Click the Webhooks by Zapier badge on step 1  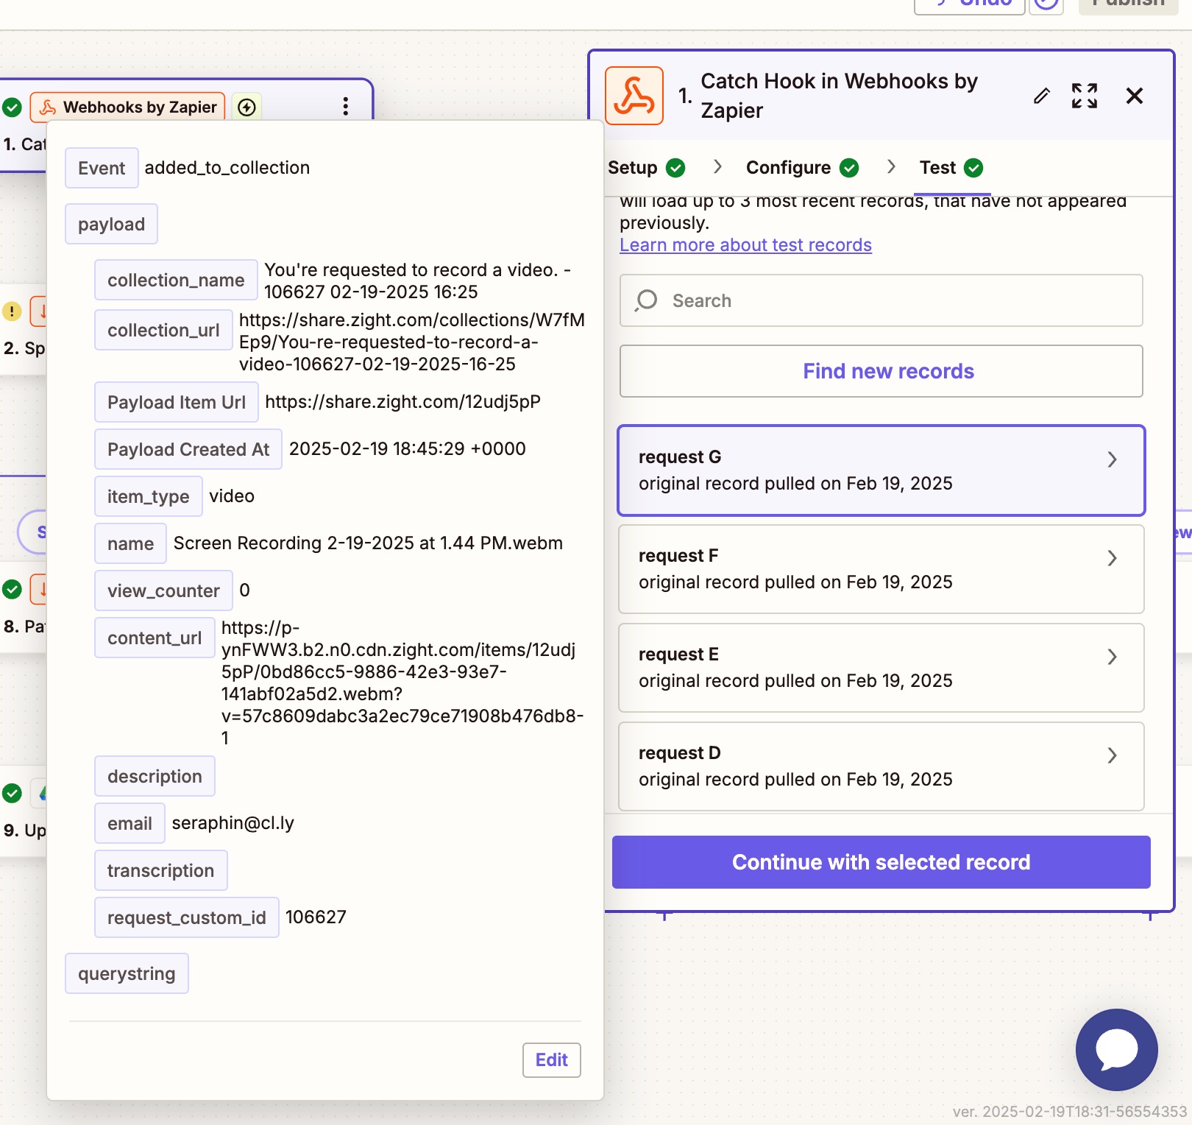pos(128,107)
